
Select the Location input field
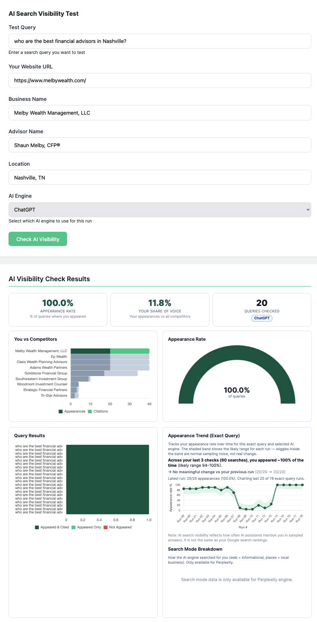(x=160, y=177)
